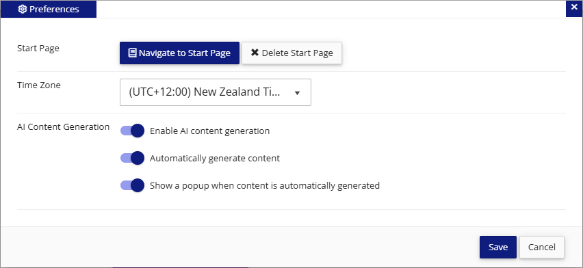The height and width of the screenshot is (268, 583).
Task: Click Navigate to Start Page button
Action: click(x=179, y=53)
